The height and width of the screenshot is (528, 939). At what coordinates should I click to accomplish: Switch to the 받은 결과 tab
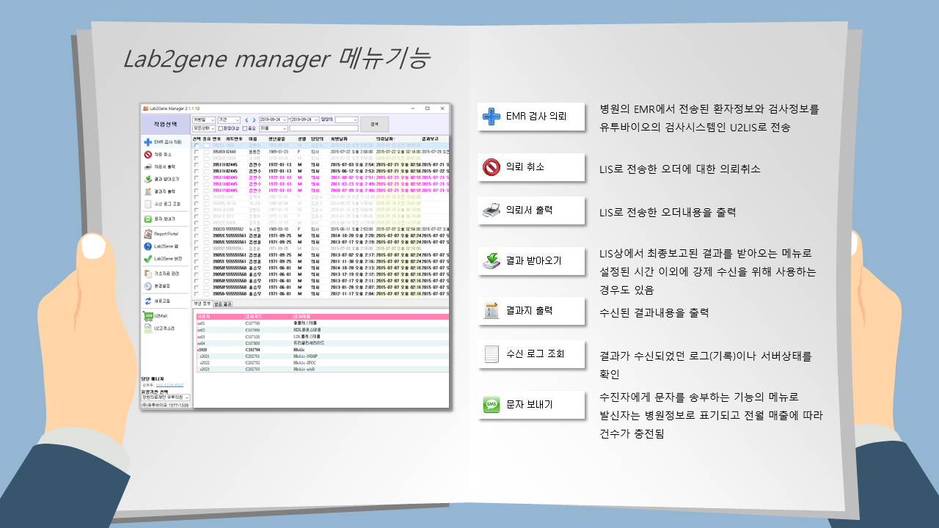pos(223,304)
